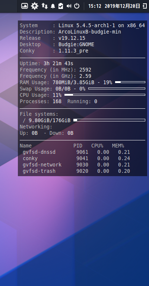
Task: Open the volume speaker icon
Action: [x=69, y=6]
